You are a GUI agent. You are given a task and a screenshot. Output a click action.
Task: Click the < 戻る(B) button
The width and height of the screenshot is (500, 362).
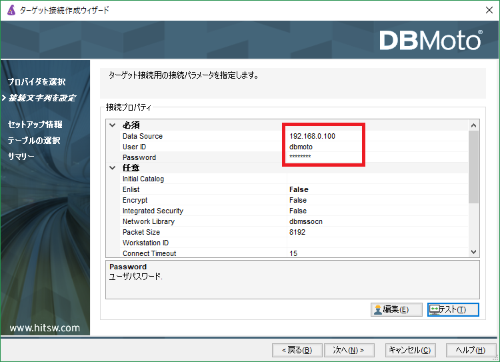point(297,350)
